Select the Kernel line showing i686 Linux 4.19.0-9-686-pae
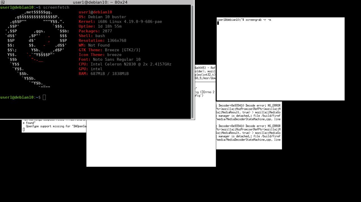361x202 pixels. [x=120, y=22]
